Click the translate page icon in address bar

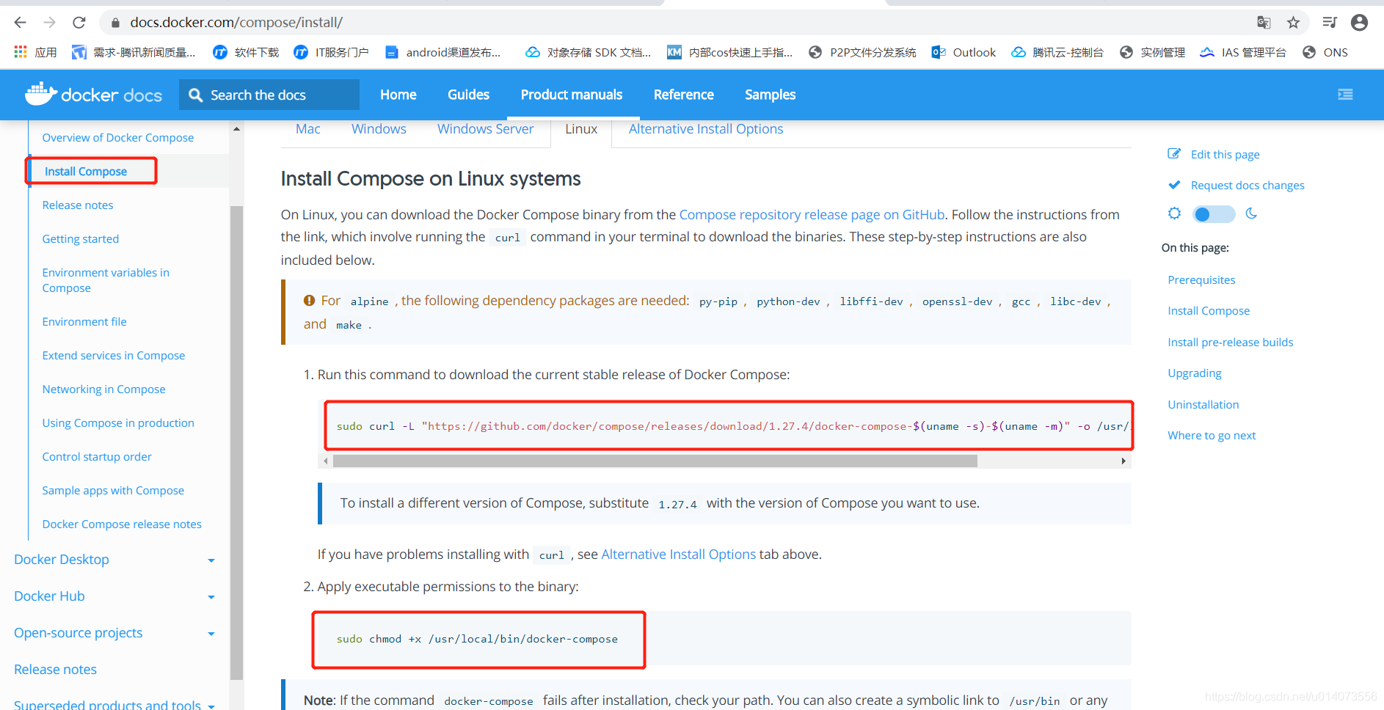pos(1264,23)
